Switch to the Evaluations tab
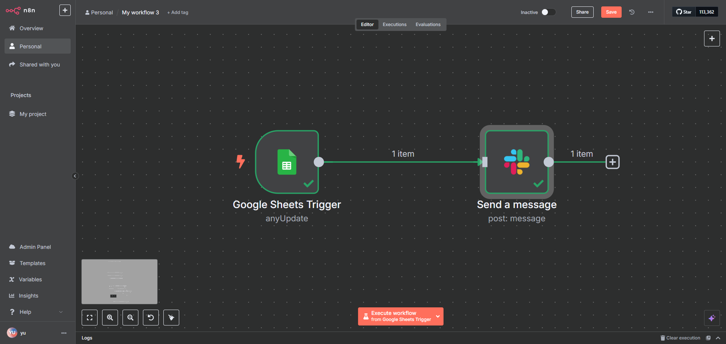Viewport: 726px width, 344px height. [428, 25]
